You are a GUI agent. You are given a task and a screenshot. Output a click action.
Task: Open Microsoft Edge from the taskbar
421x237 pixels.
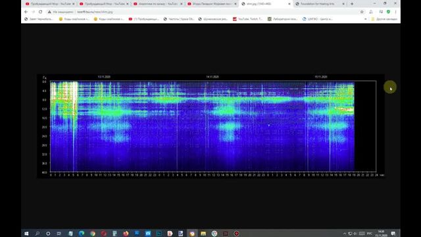pos(82,234)
